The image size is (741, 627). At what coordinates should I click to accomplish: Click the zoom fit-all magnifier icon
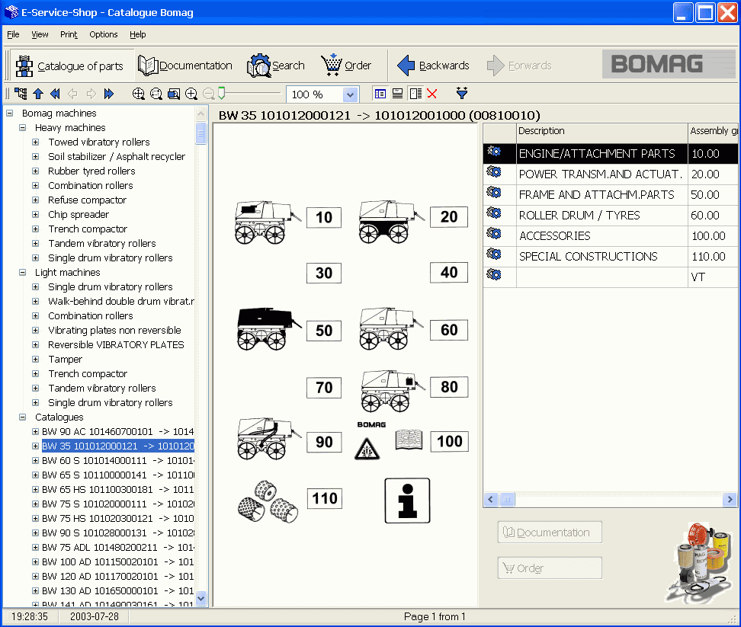coord(139,94)
